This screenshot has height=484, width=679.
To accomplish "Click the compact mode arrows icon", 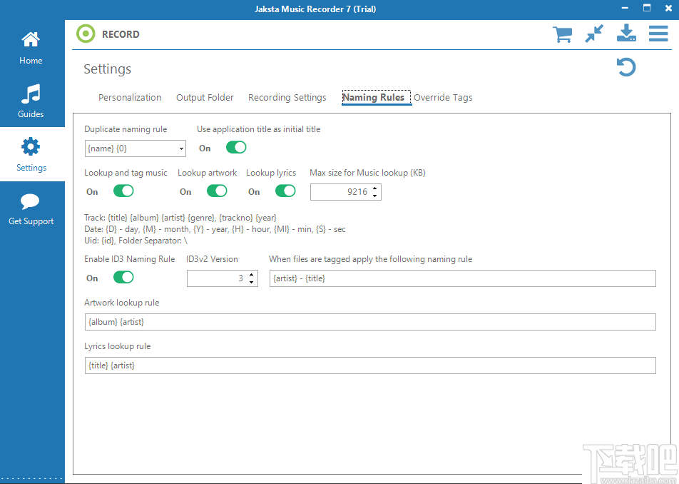I will (594, 34).
